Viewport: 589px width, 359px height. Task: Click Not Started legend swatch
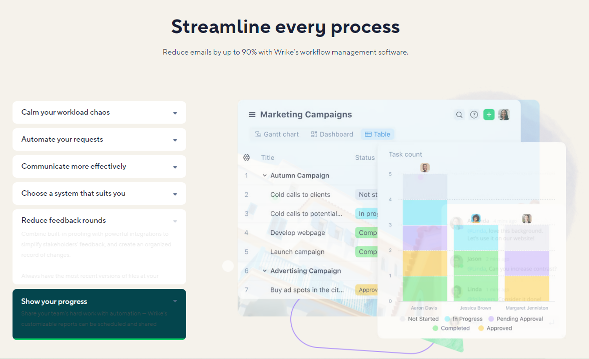pyautogui.click(x=403, y=319)
